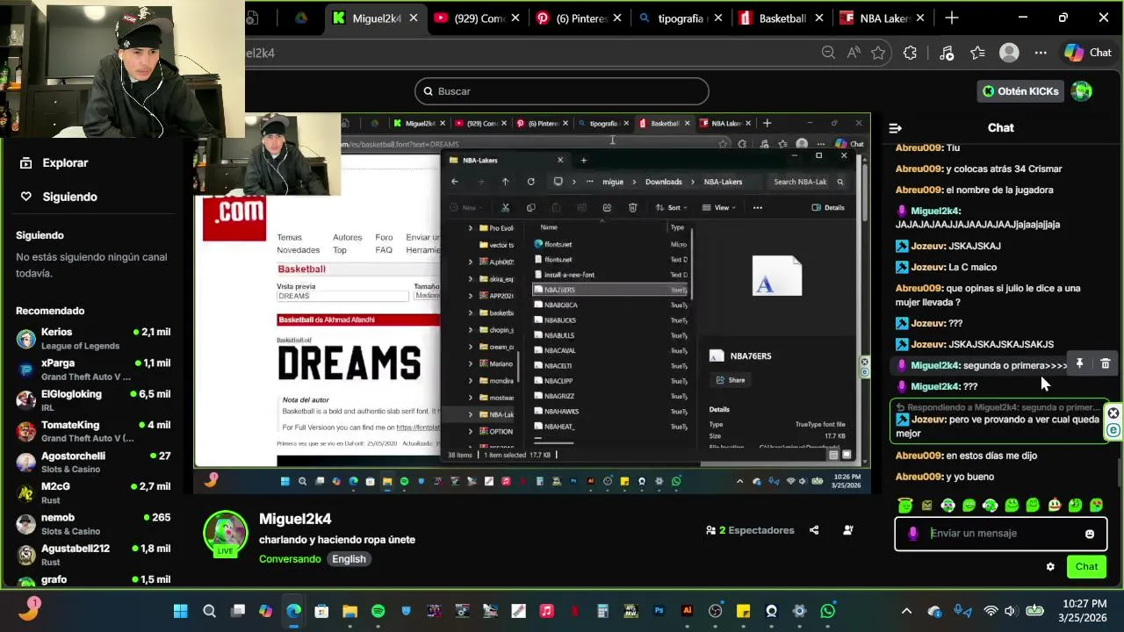
Task: Add this page to favorites star
Action: click(x=878, y=53)
